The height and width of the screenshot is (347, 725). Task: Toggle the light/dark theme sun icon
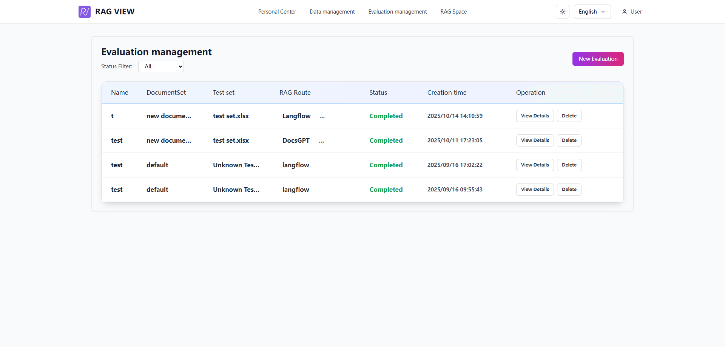(x=562, y=12)
